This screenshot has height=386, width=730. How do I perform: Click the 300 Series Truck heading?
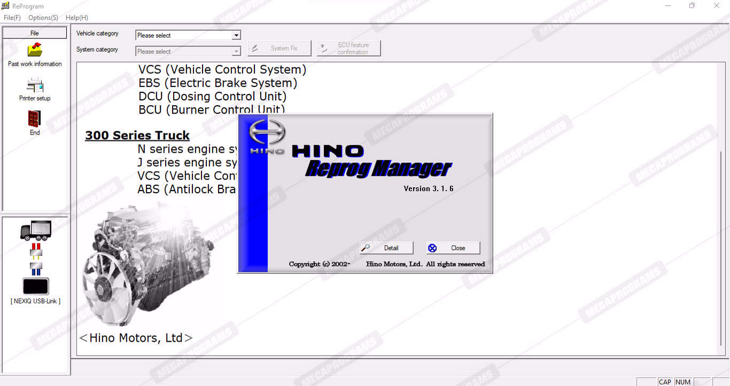point(137,135)
